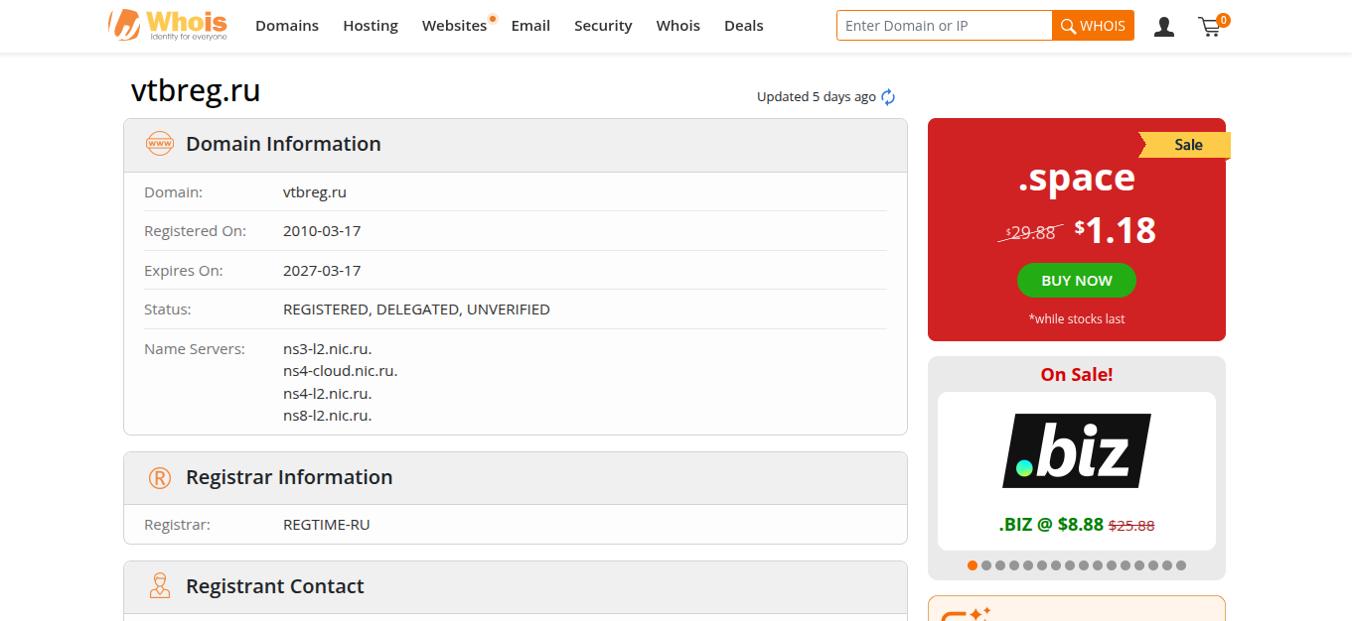
Task: Click the magnifier icon on the WHOIS button
Action: (x=1069, y=27)
